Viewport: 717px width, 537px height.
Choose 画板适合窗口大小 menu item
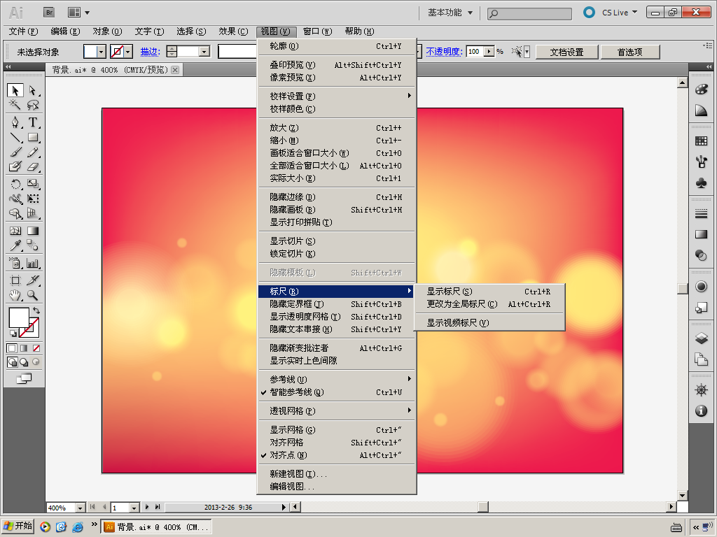[337, 153]
